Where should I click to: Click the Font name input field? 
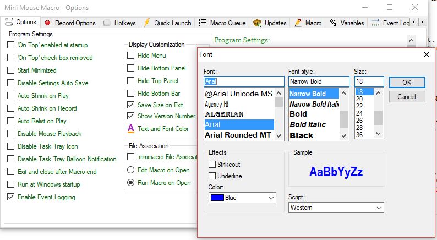244,81
